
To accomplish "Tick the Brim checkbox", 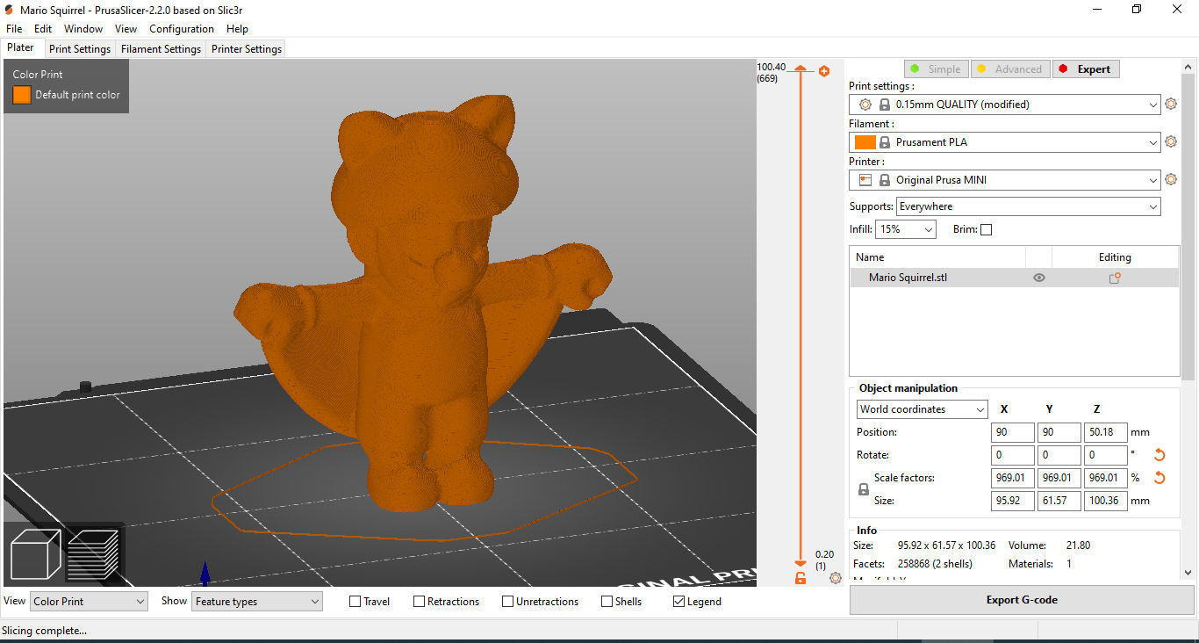I will tap(986, 229).
